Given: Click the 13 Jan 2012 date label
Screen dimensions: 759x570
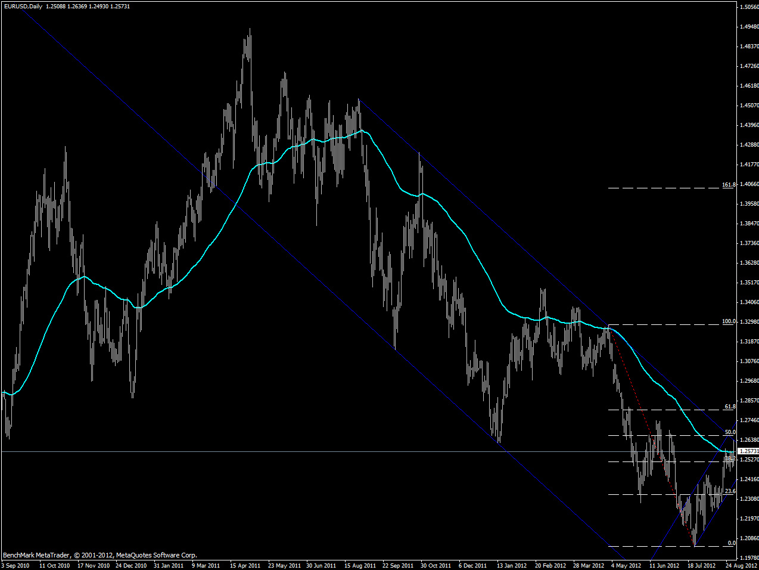Looking at the screenshot, I should pos(512,566).
